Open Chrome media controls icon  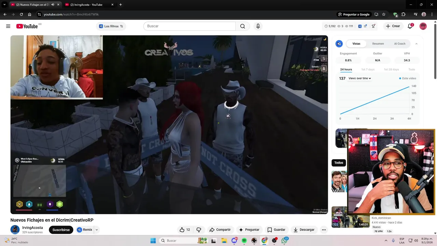[415, 14]
